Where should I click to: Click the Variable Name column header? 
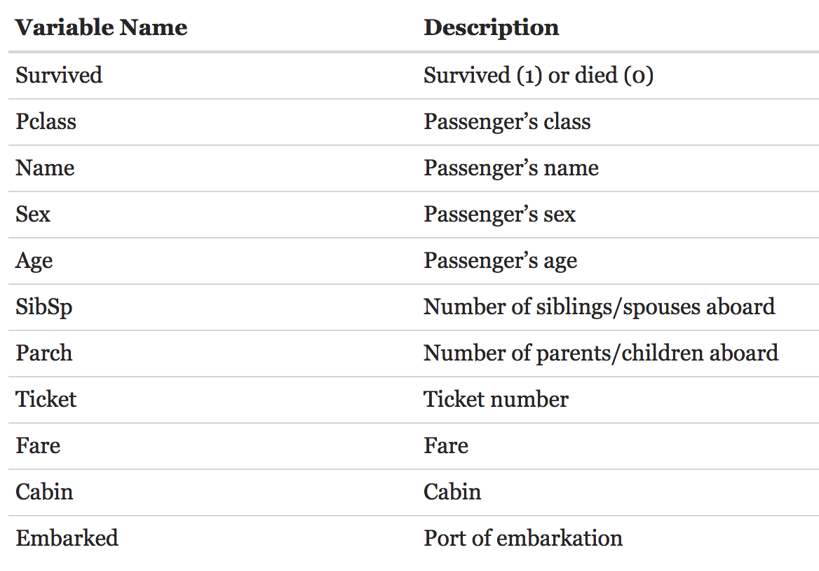click(102, 27)
